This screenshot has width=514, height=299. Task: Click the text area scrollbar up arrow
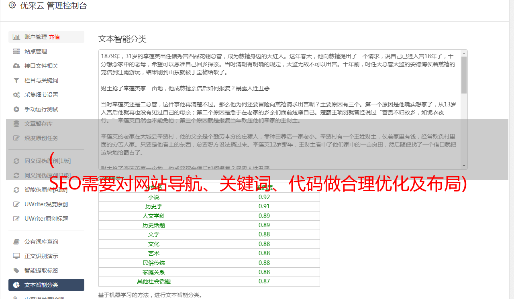[x=464, y=53]
